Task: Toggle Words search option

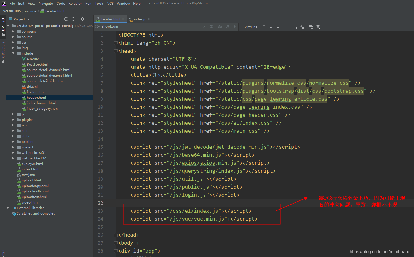Action: 227,27
